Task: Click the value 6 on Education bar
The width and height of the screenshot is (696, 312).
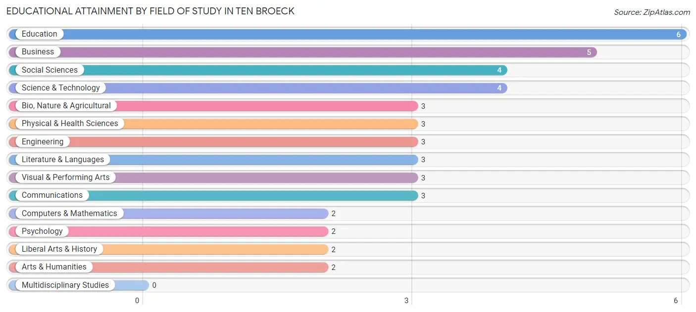Action: click(x=679, y=35)
